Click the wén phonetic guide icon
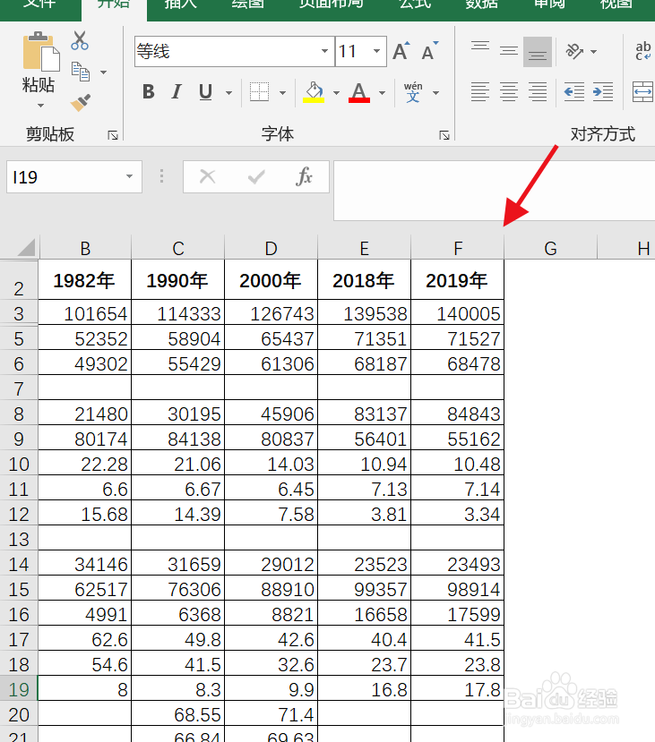Screen dimensions: 655x742 pyautogui.click(x=412, y=92)
